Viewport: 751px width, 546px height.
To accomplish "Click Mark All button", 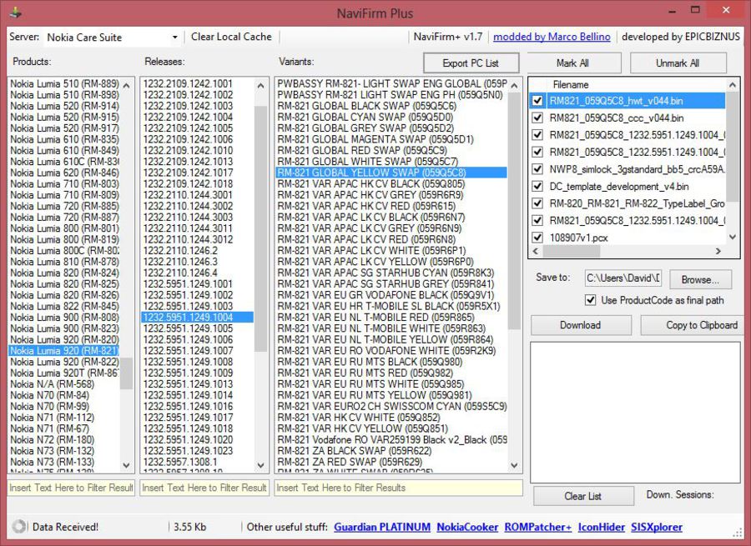I will click(572, 63).
